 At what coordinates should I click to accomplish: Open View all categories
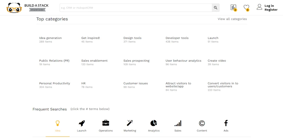[x=232, y=19]
